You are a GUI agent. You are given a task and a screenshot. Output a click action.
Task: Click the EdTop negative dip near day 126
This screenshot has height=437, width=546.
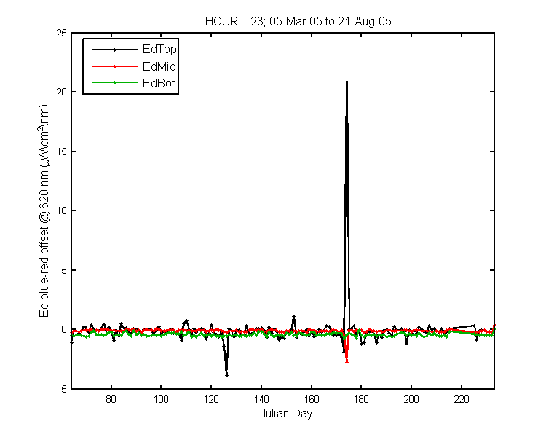[226, 375]
